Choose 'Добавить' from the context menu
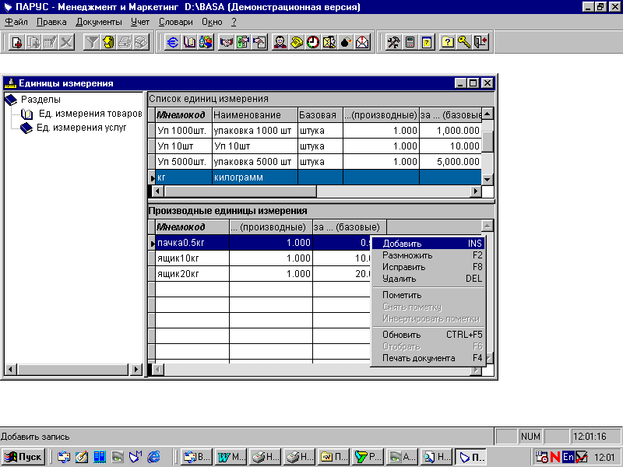 (x=402, y=244)
